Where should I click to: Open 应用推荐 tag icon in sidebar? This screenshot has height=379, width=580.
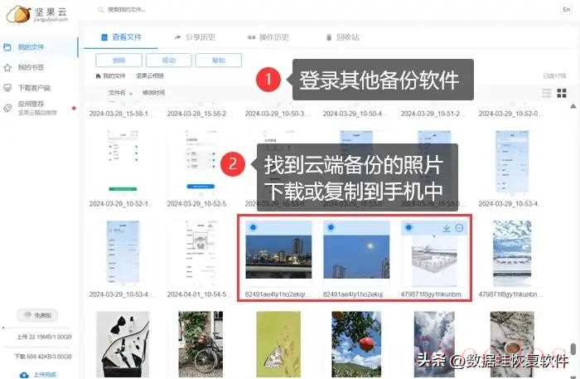(7, 108)
